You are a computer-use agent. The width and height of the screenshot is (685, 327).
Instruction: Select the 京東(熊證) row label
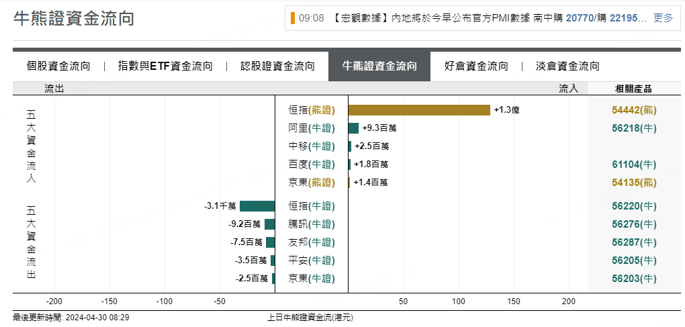pos(312,183)
